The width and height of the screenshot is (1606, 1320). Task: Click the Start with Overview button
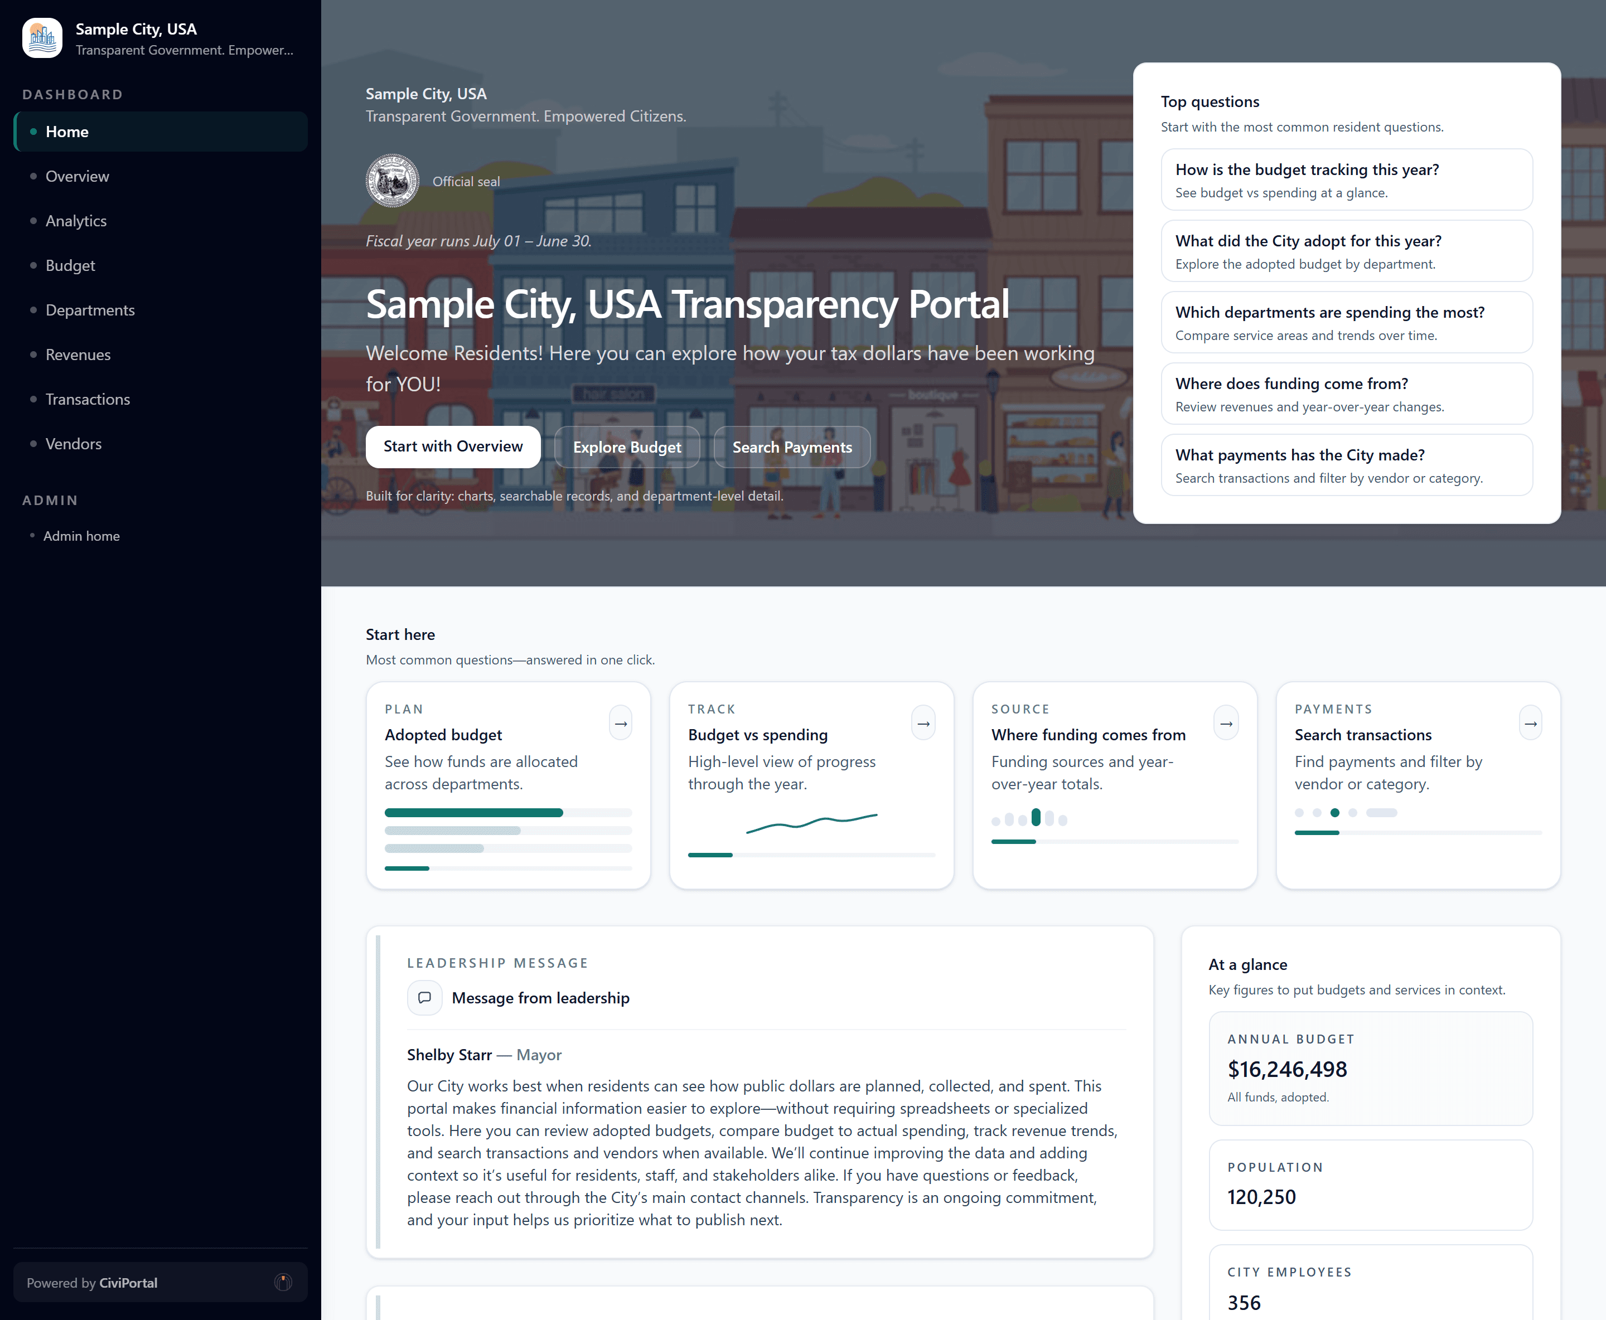453,447
